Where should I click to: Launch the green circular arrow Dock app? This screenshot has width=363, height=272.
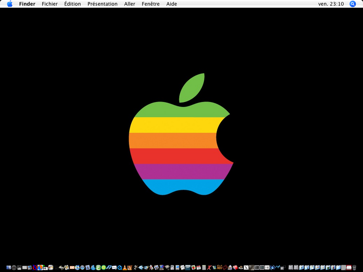pos(98,267)
